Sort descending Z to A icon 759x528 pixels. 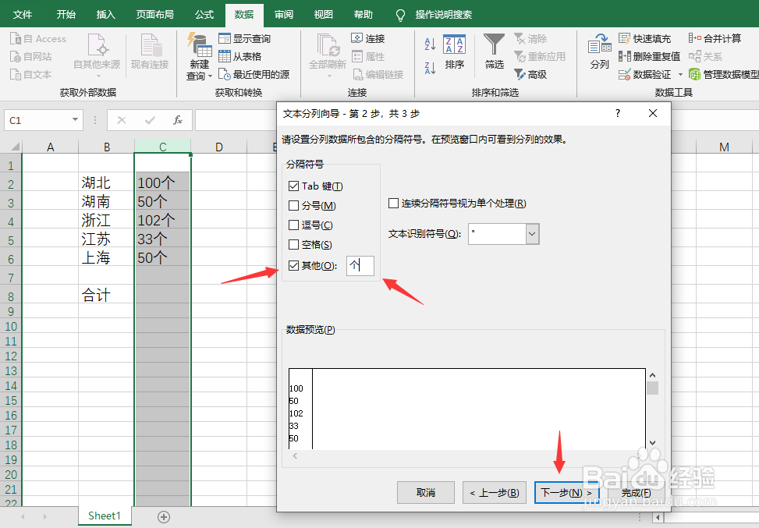[430, 68]
